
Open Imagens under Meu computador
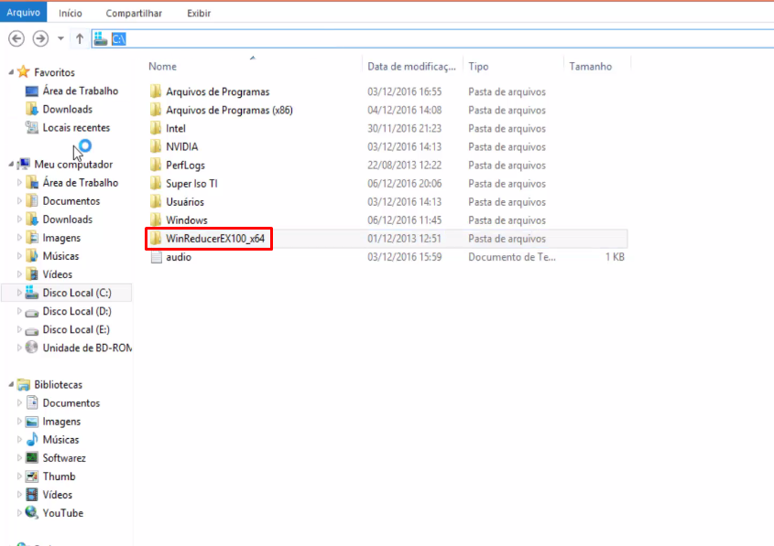tap(61, 238)
